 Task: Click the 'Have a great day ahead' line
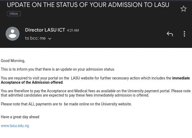[x=20, y=117]
